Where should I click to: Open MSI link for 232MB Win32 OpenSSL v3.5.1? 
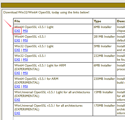[25, 60]
